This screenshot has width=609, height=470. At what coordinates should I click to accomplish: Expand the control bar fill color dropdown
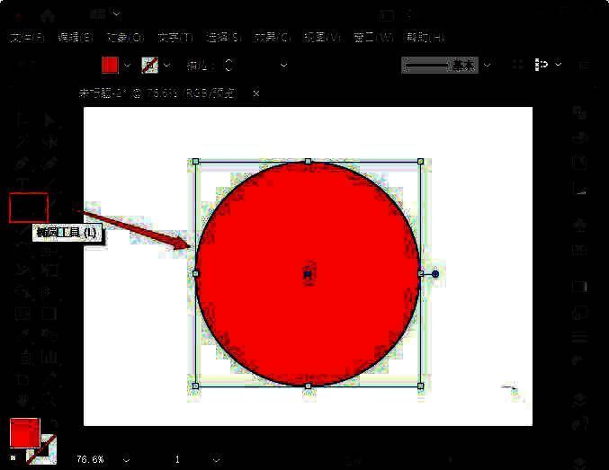128,65
